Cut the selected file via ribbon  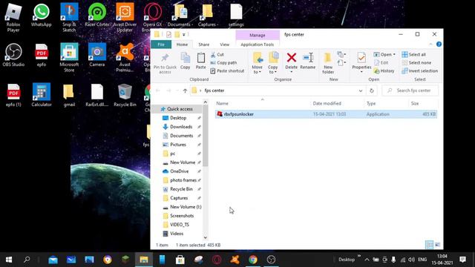(x=217, y=54)
